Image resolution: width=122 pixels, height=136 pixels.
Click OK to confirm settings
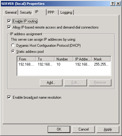[x=59, y=129]
